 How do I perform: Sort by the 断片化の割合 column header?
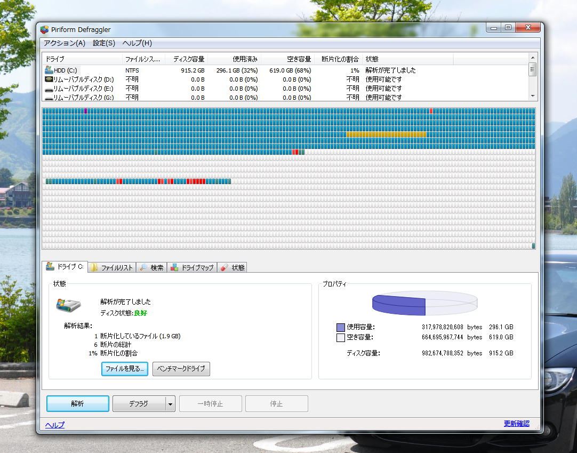coord(338,59)
